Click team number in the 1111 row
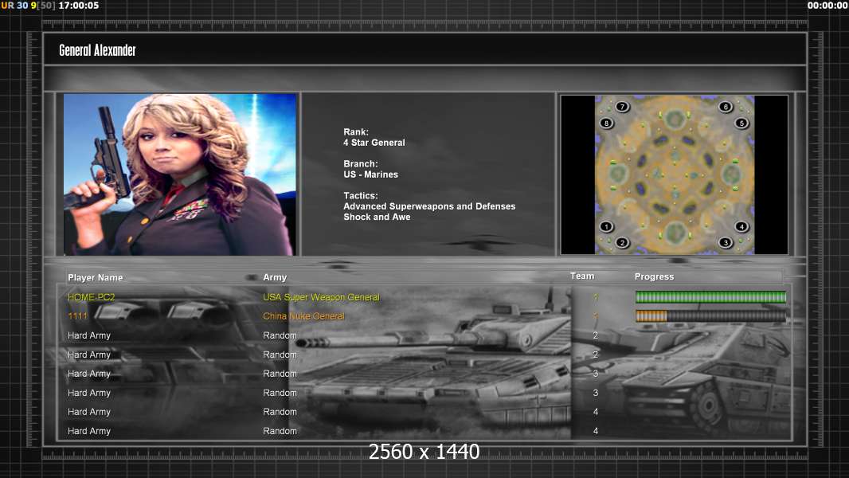 (596, 316)
